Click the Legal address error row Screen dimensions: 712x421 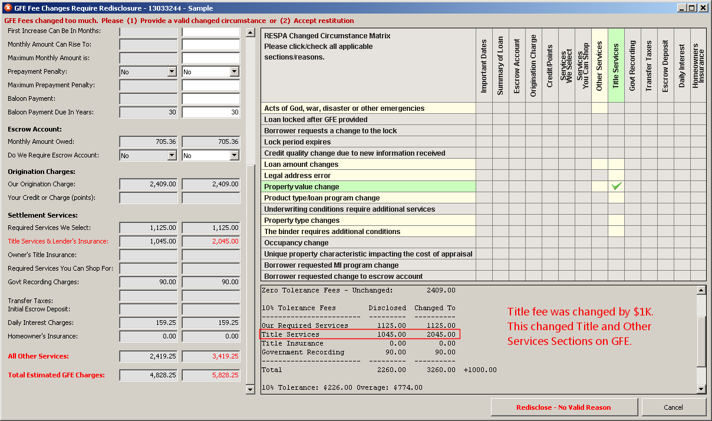(368, 175)
